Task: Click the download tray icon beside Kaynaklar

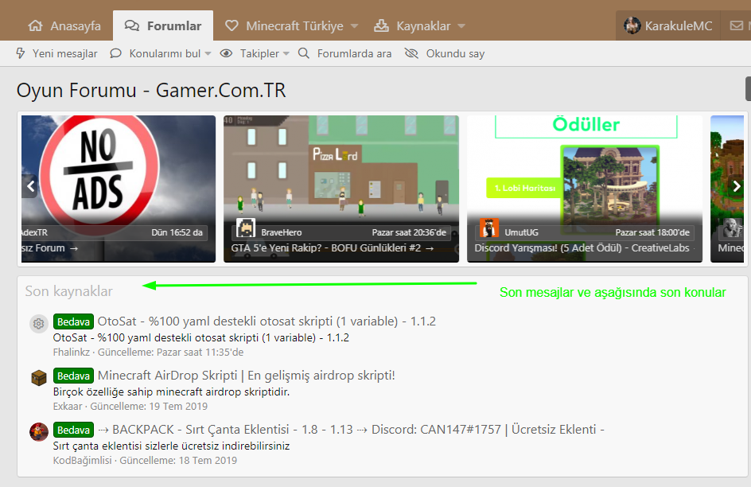Action: click(381, 25)
